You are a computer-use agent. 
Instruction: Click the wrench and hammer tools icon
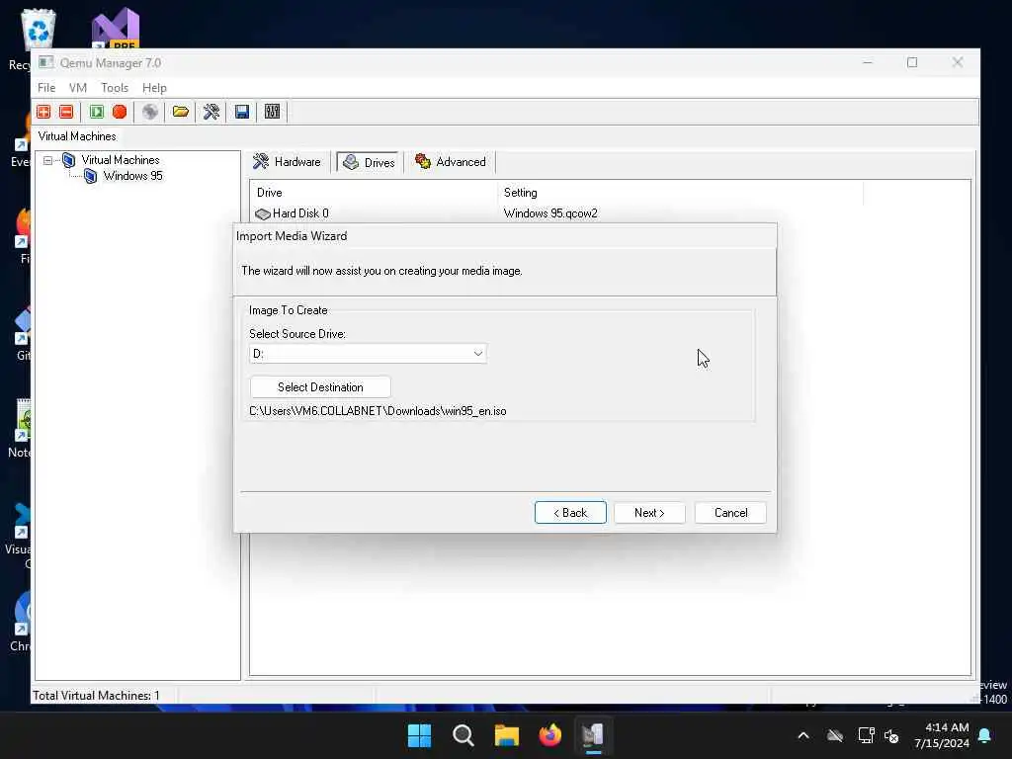[x=211, y=112]
